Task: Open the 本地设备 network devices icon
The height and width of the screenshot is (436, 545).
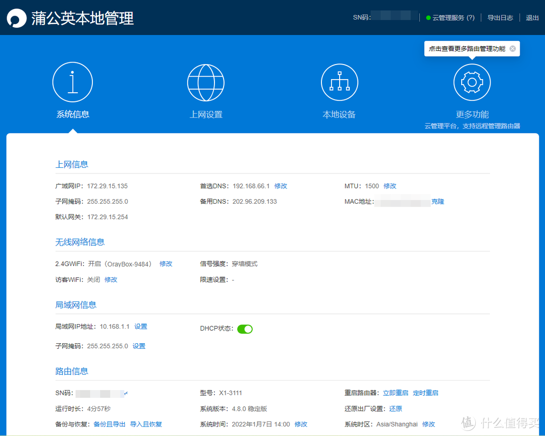Action: pyautogui.click(x=339, y=82)
